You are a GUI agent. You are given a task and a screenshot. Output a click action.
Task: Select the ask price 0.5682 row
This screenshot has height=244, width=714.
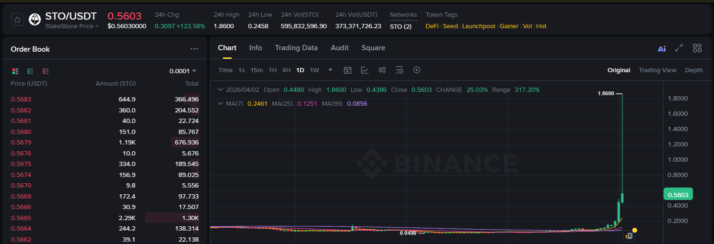click(x=105, y=110)
